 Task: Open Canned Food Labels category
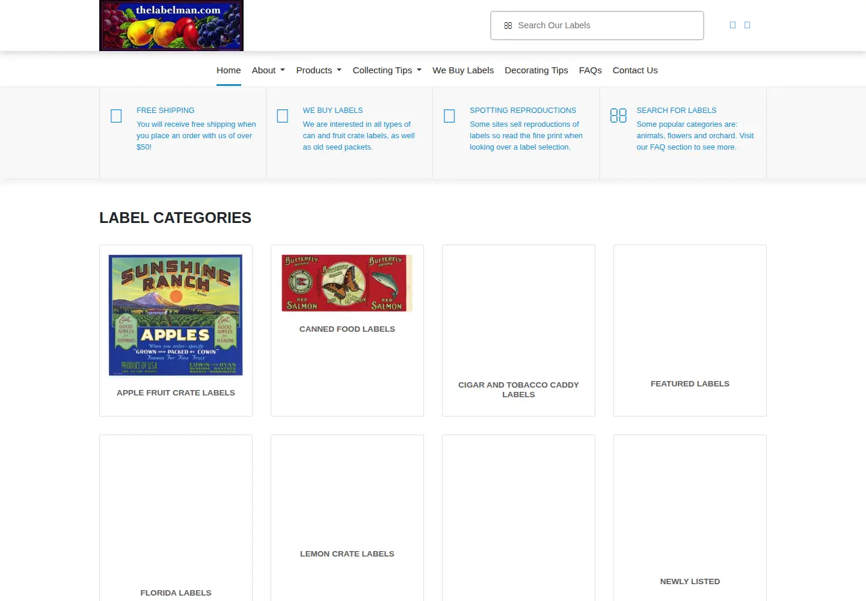pos(347,329)
